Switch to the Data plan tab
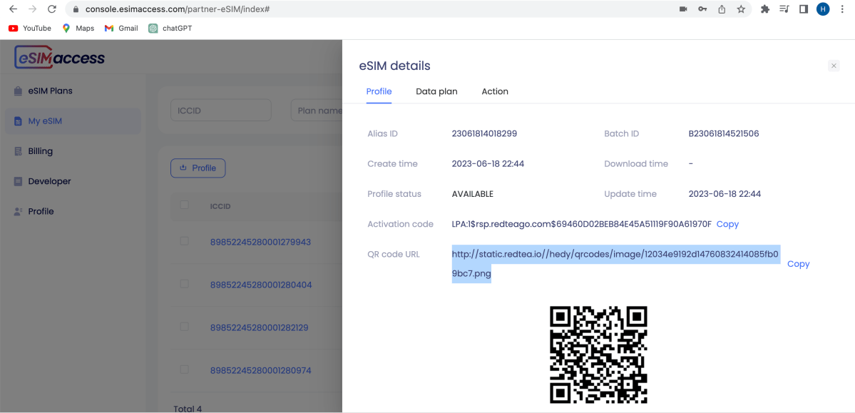This screenshot has height=413, width=855. click(436, 91)
